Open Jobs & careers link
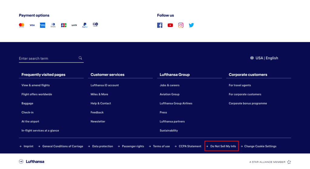The height and width of the screenshot is (169, 310). [x=170, y=85]
